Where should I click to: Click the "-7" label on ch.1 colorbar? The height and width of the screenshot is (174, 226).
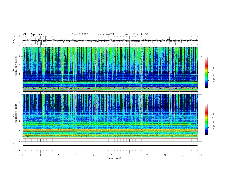tap(211, 88)
